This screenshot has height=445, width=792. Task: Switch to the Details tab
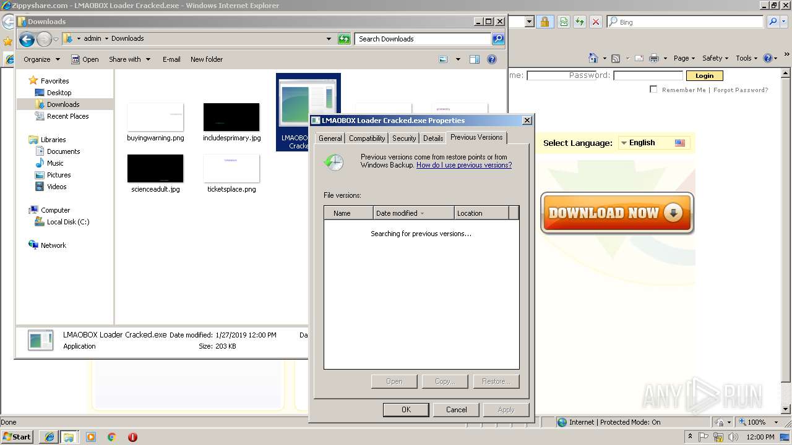[433, 138]
